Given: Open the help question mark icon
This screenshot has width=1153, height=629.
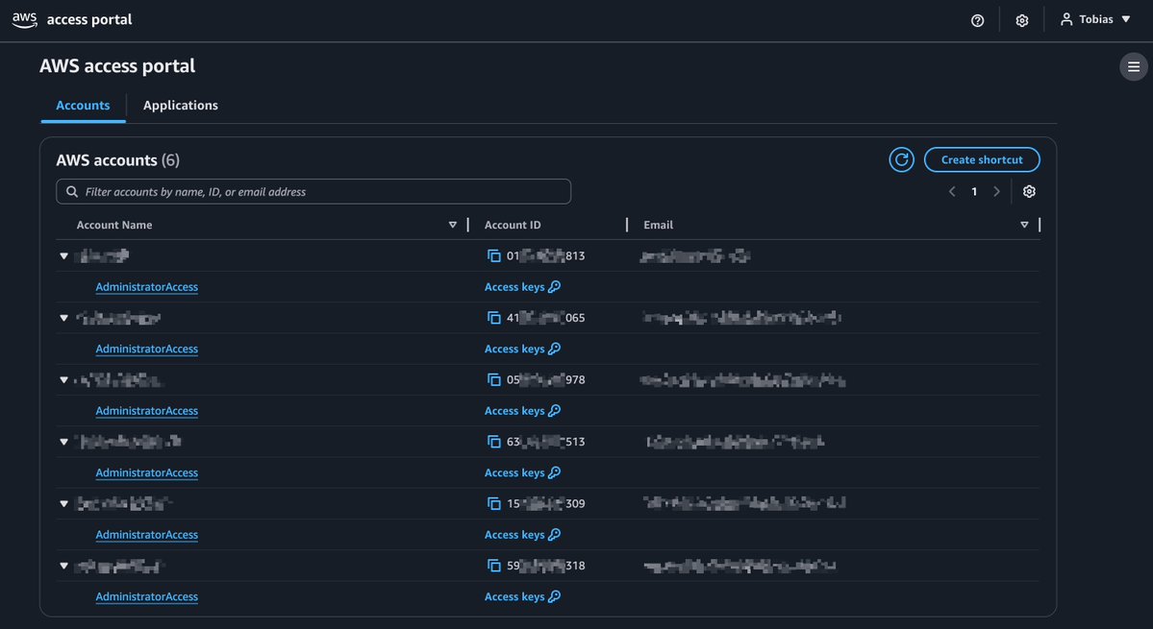Looking at the screenshot, I should point(977,20).
